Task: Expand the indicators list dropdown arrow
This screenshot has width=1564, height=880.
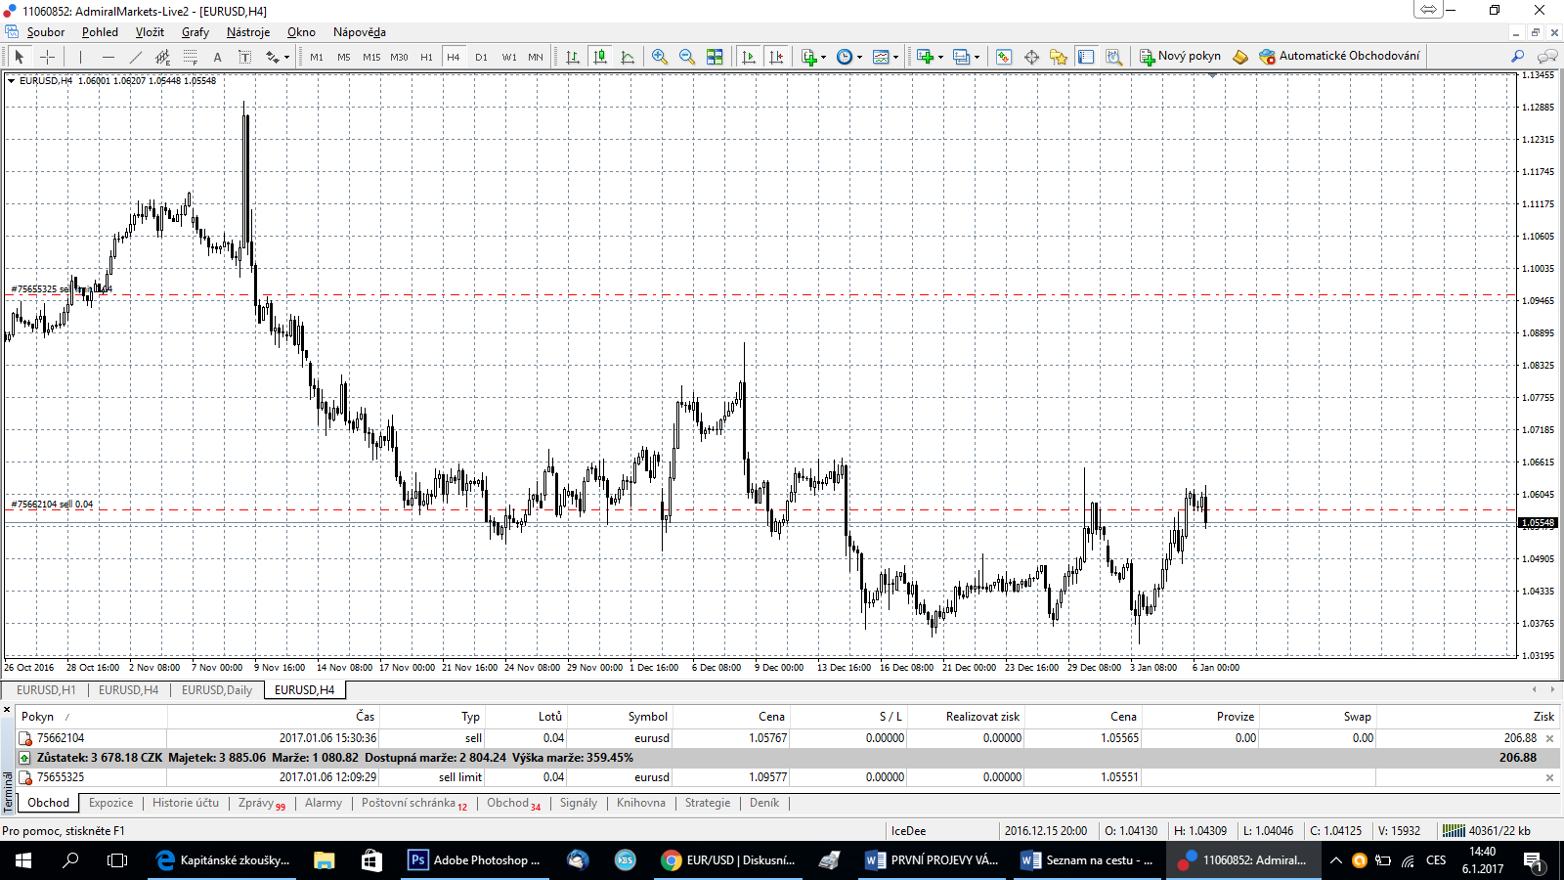Action: 823,57
